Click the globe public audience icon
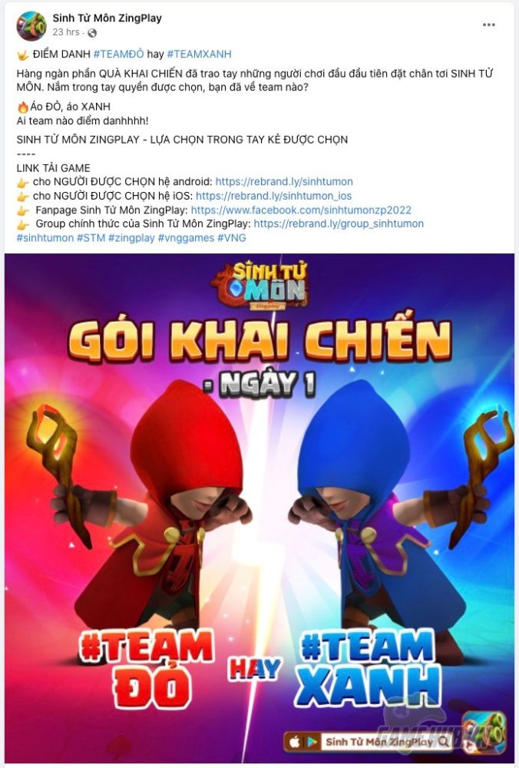Screen dimensions: 519x768 (92, 33)
